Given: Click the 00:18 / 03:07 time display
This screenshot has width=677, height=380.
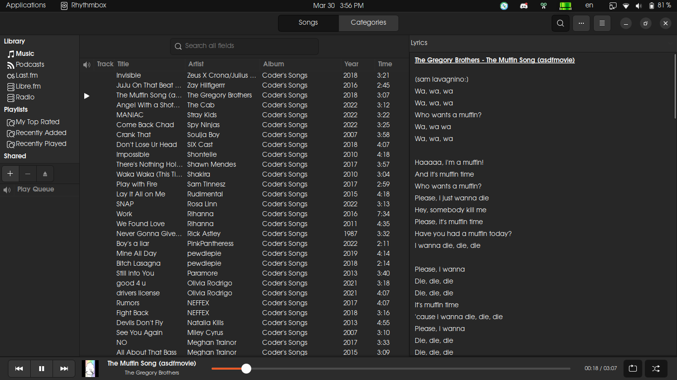Looking at the screenshot, I should tap(601, 369).
